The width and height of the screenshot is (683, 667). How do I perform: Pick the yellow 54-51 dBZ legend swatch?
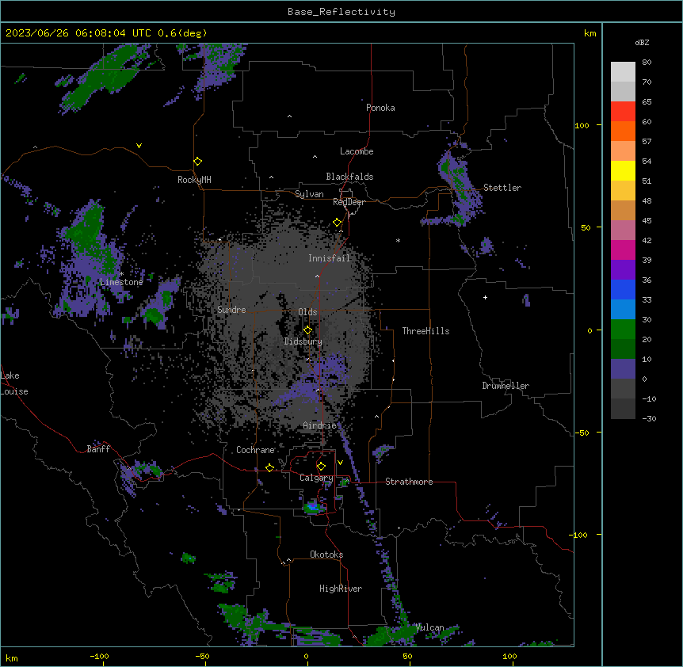(x=623, y=170)
